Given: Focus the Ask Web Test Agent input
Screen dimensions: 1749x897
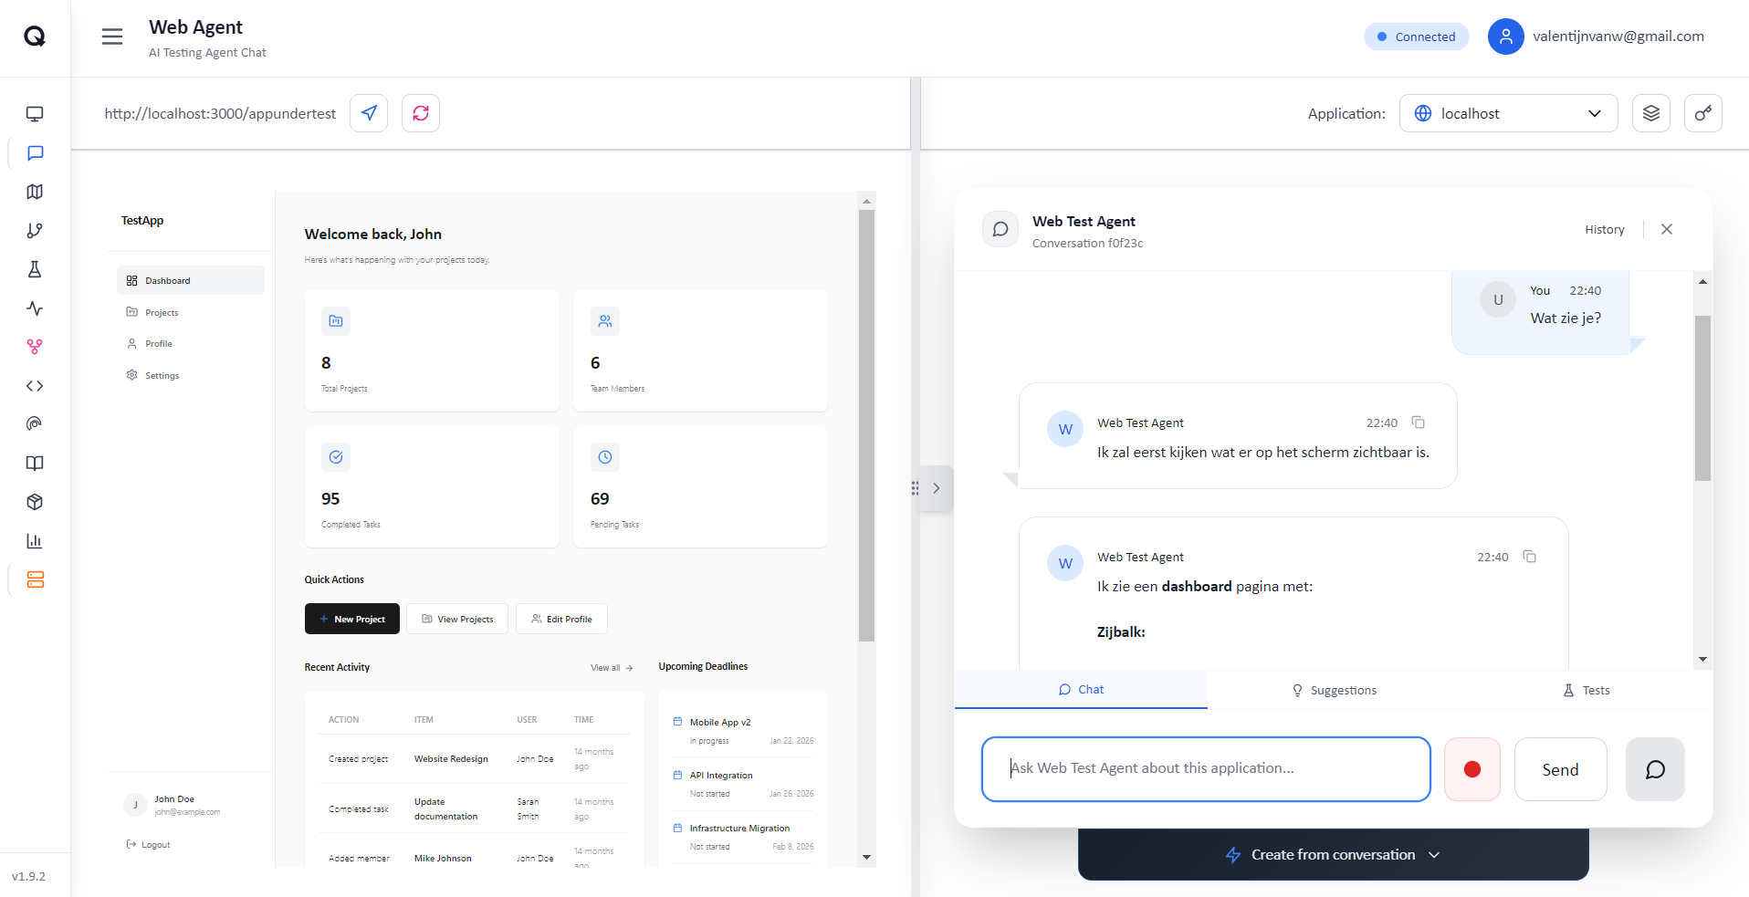Looking at the screenshot, I should [x=1206, y=769].
